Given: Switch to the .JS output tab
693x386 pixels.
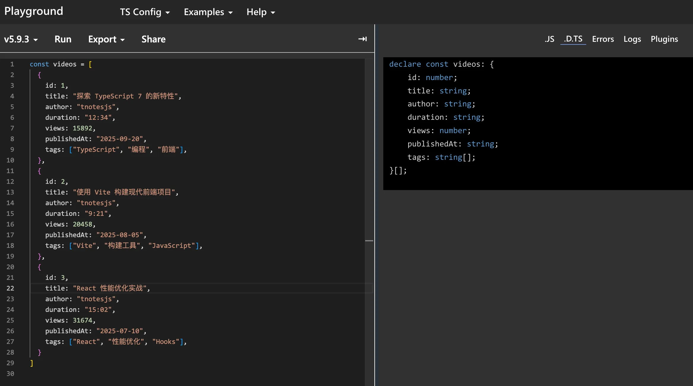Looking at the screenshot, I should 549,39.
